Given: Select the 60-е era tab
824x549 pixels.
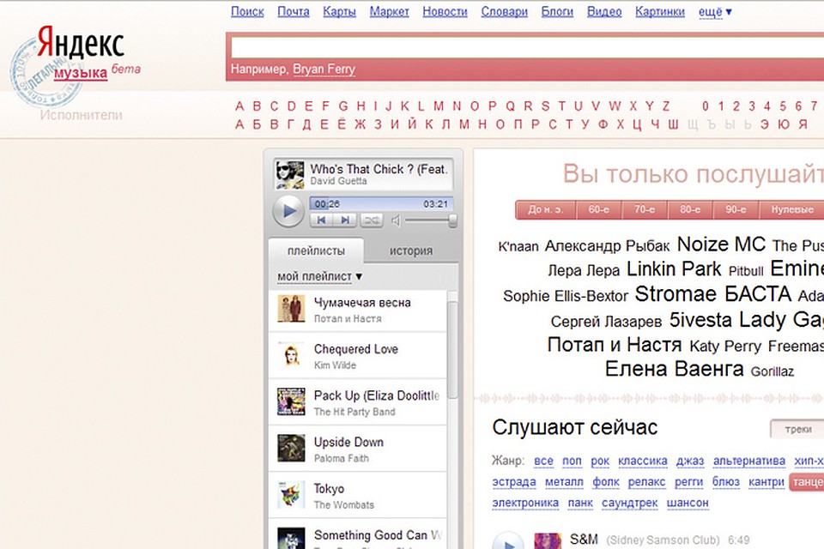Looking at the screenshot, I should [598, 209].
